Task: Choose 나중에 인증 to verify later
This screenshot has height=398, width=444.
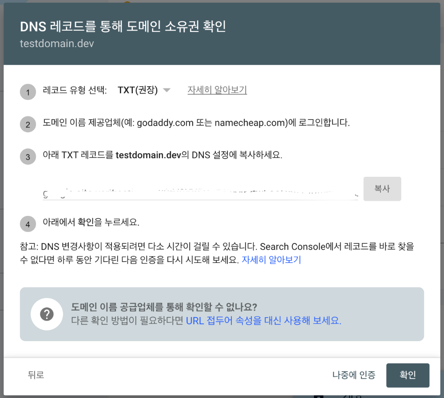Action: click(x=354, y=375)
